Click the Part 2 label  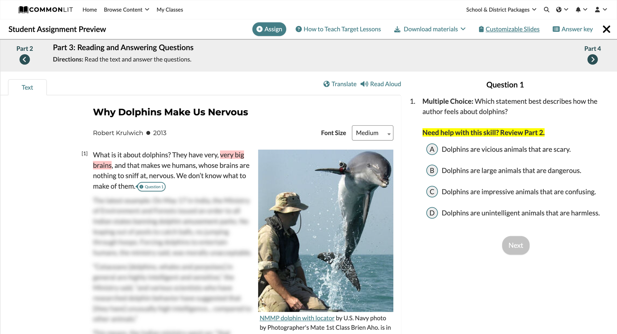tap(25, 48)
